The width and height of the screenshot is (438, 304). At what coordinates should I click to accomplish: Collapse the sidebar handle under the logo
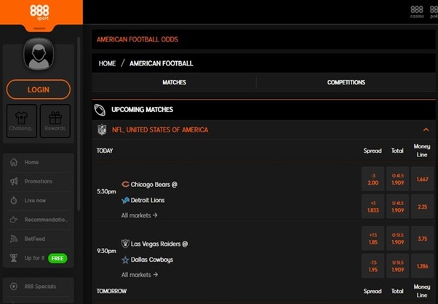[39, 28]
